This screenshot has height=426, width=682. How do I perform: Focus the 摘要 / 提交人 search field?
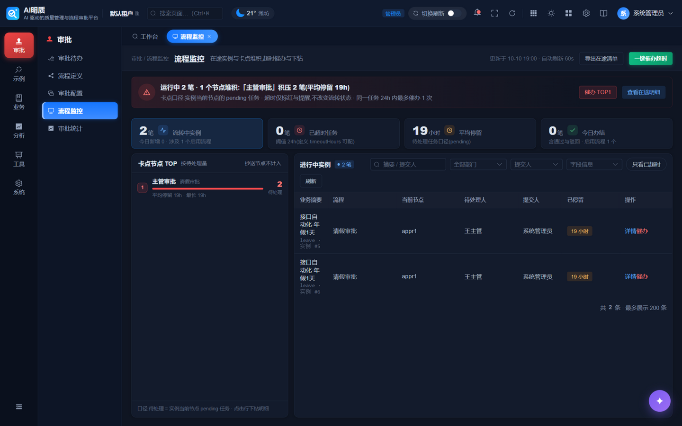coord(408,164)
